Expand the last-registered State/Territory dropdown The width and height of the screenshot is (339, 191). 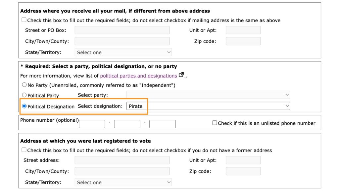pyautogui.click(x=123, y=182)
